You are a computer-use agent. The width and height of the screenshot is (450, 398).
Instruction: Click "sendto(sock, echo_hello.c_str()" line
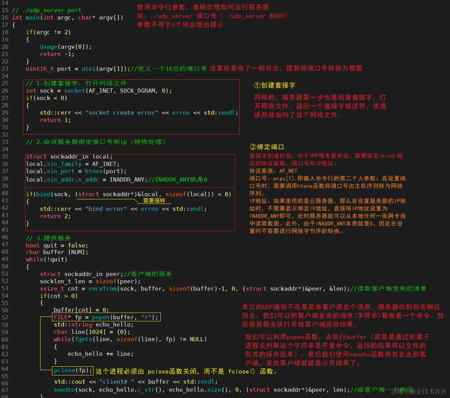(x=202, y=390)
